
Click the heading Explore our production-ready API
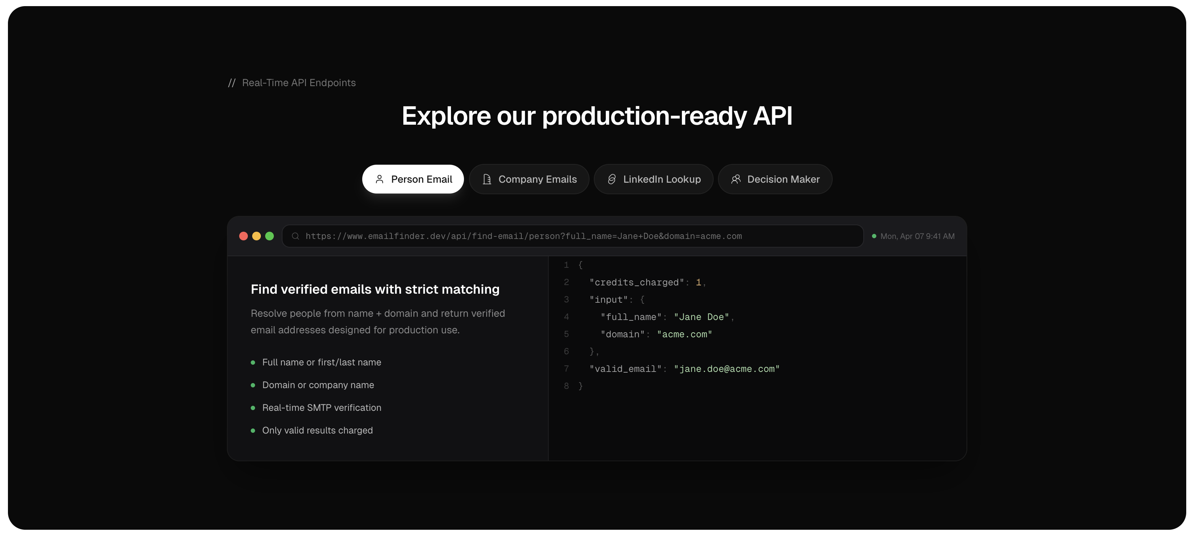(596, 116)
